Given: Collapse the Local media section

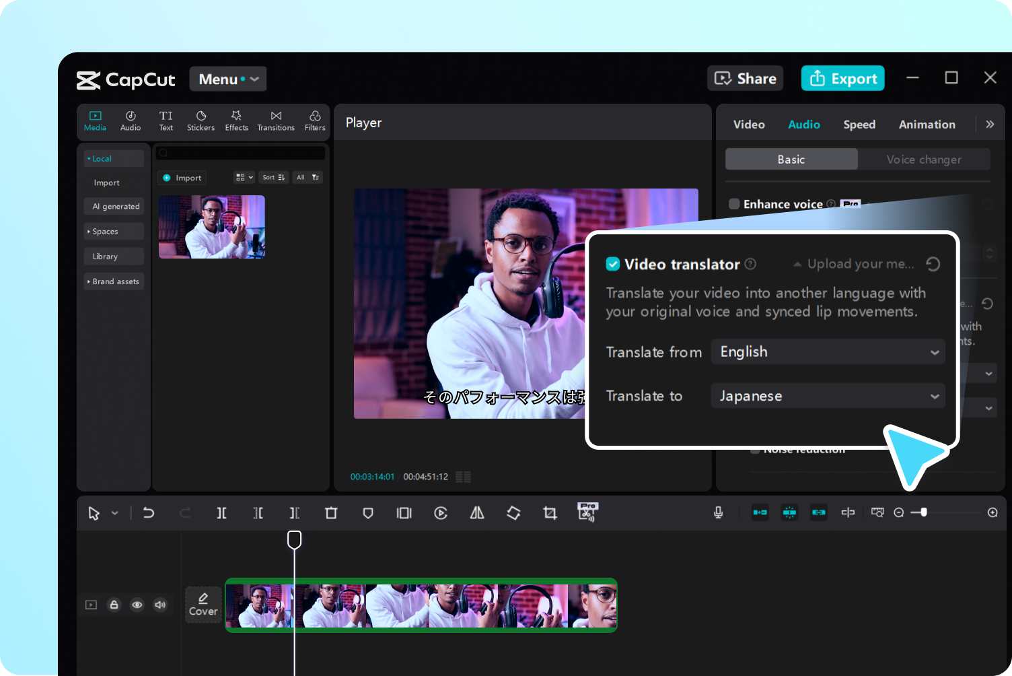Looking at the screenshot, I should tap(114, 158).
